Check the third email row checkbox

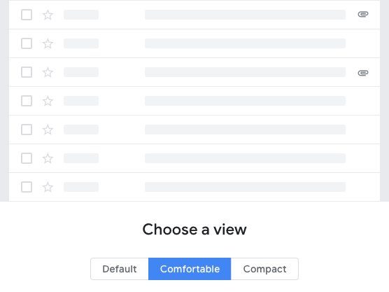tap(27, 72)
